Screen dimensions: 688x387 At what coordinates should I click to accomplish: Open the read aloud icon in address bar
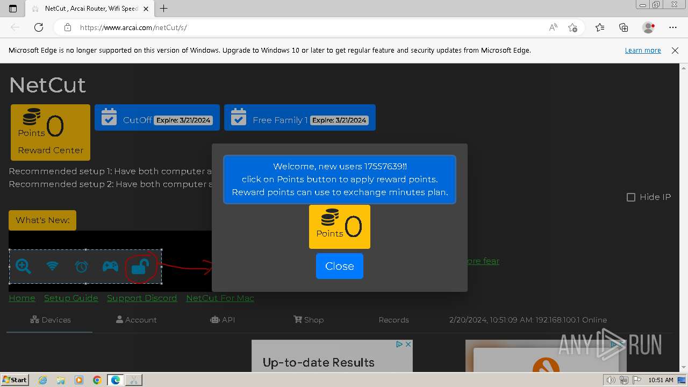pyautogui.click(x=553, y=27)
